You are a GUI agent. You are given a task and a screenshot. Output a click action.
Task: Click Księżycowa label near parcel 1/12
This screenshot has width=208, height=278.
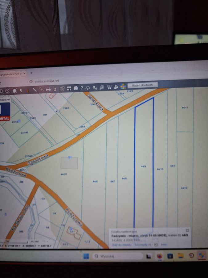pos(74,217)
